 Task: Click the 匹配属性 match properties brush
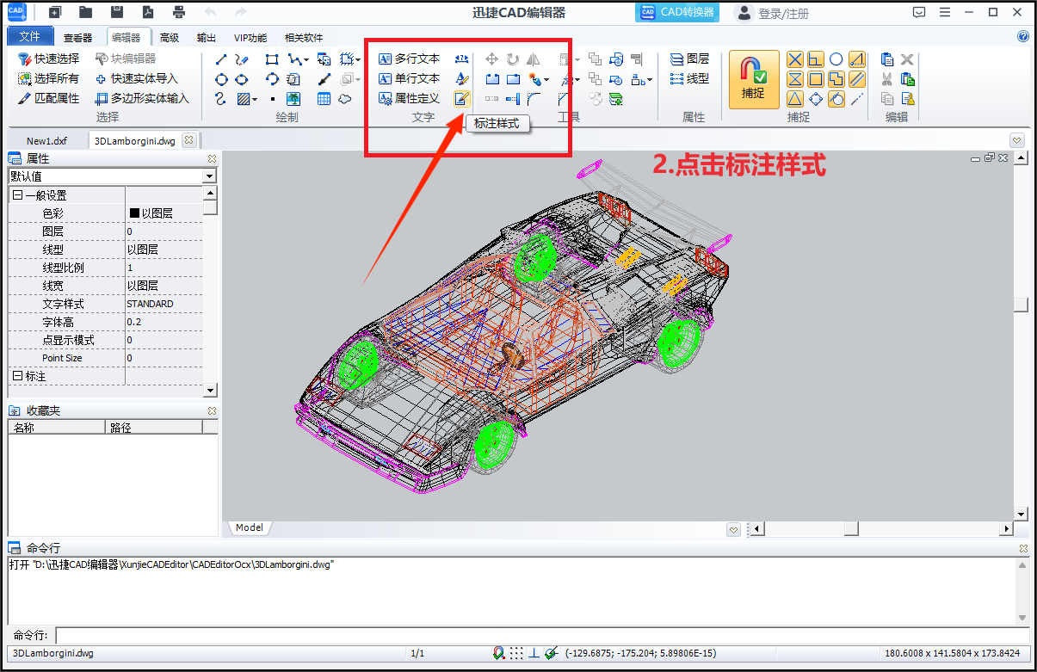pyautogui.click(x=49, y=98)
